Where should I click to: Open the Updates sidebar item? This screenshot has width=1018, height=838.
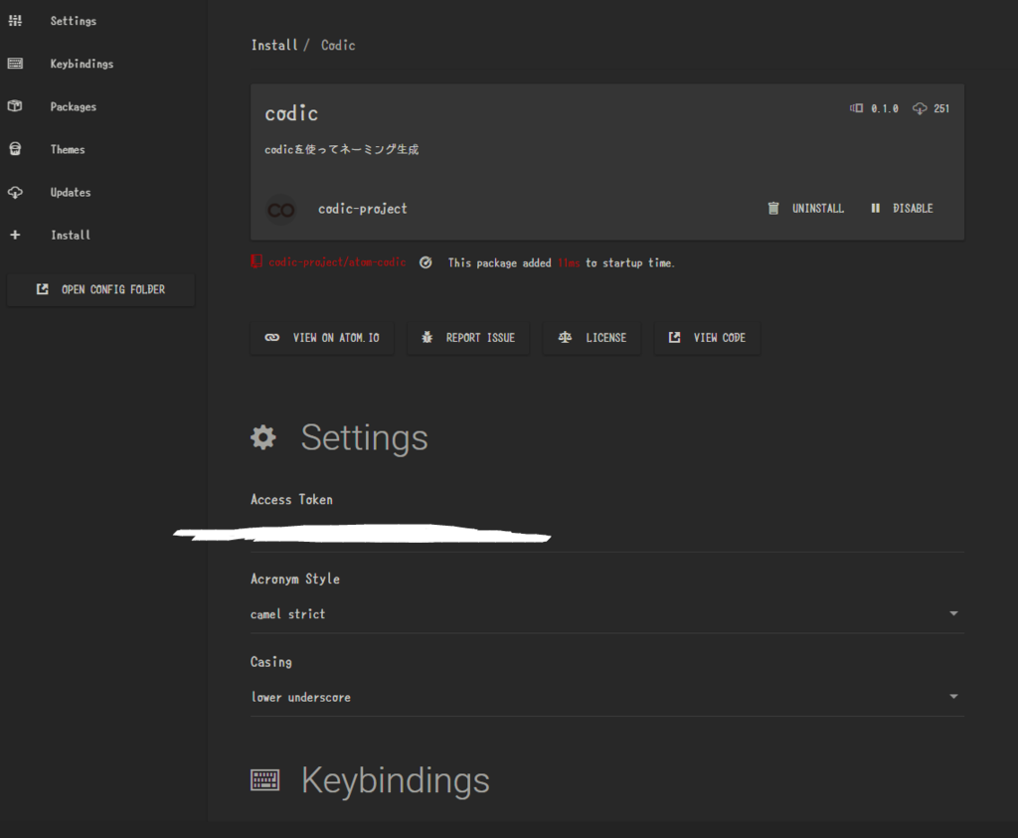click(x=71, y=192)
